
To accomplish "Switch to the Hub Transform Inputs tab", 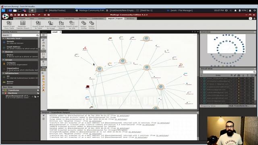I will (239, 106).
